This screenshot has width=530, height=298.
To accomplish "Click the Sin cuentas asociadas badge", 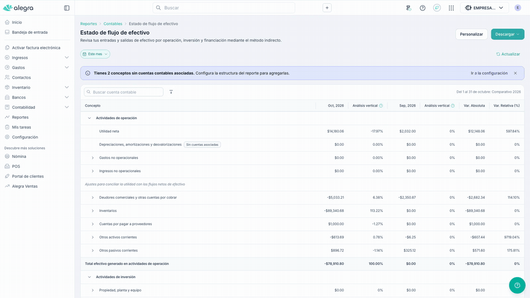I will (x=202, y=145).
